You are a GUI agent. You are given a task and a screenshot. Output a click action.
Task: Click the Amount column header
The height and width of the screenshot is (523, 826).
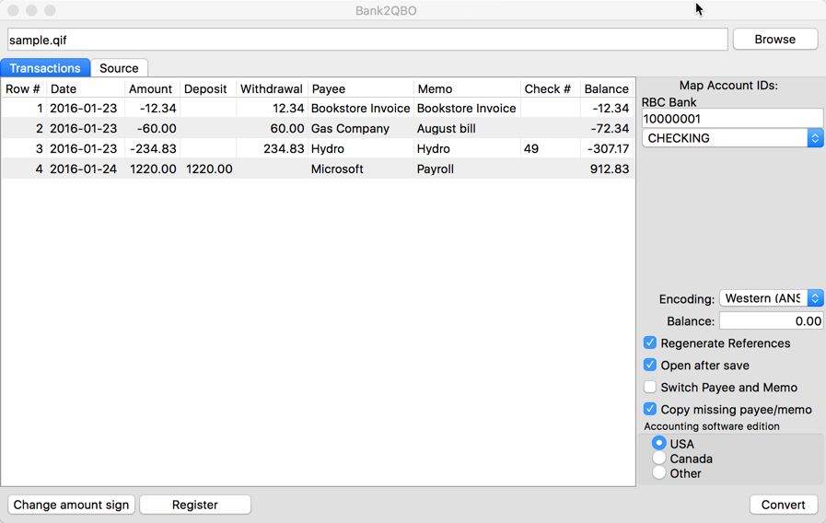point(152,88)
